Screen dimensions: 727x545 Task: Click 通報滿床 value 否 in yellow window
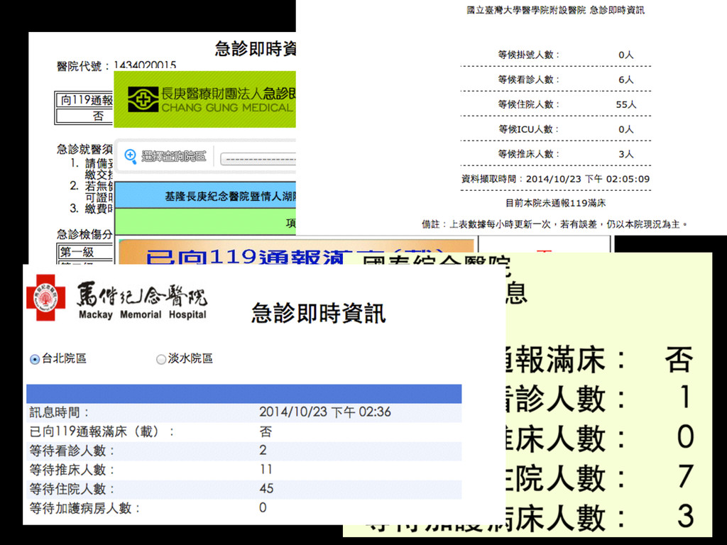[x=679, y=359]
